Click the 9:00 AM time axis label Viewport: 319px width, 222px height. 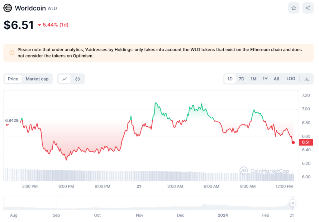click(248, 186)
